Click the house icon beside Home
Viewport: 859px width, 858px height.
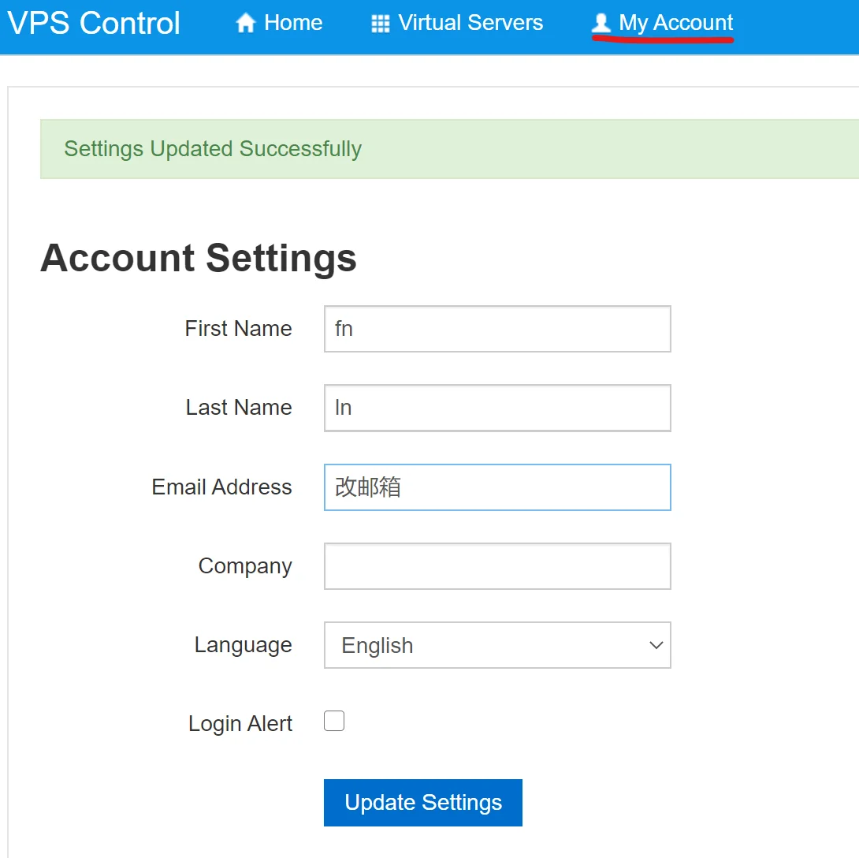click(246, 24)
